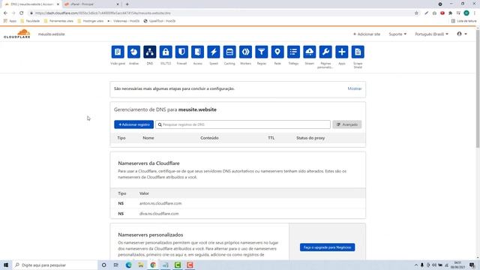Click the Adicionar site link
The image size is (480, 270).
pyautogui.click(x=367, y=34)
